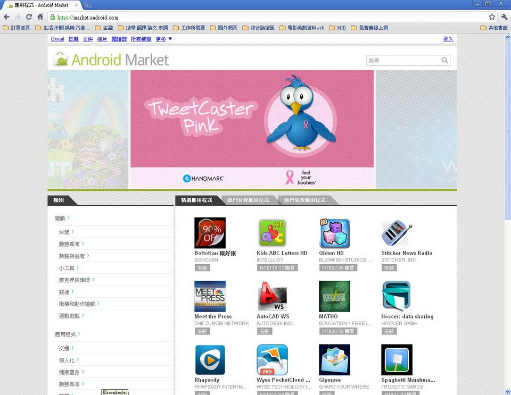The width and height of the screenshot is (511, 395).
Task: Open the BoHoKan app icon
Action: 210,233
